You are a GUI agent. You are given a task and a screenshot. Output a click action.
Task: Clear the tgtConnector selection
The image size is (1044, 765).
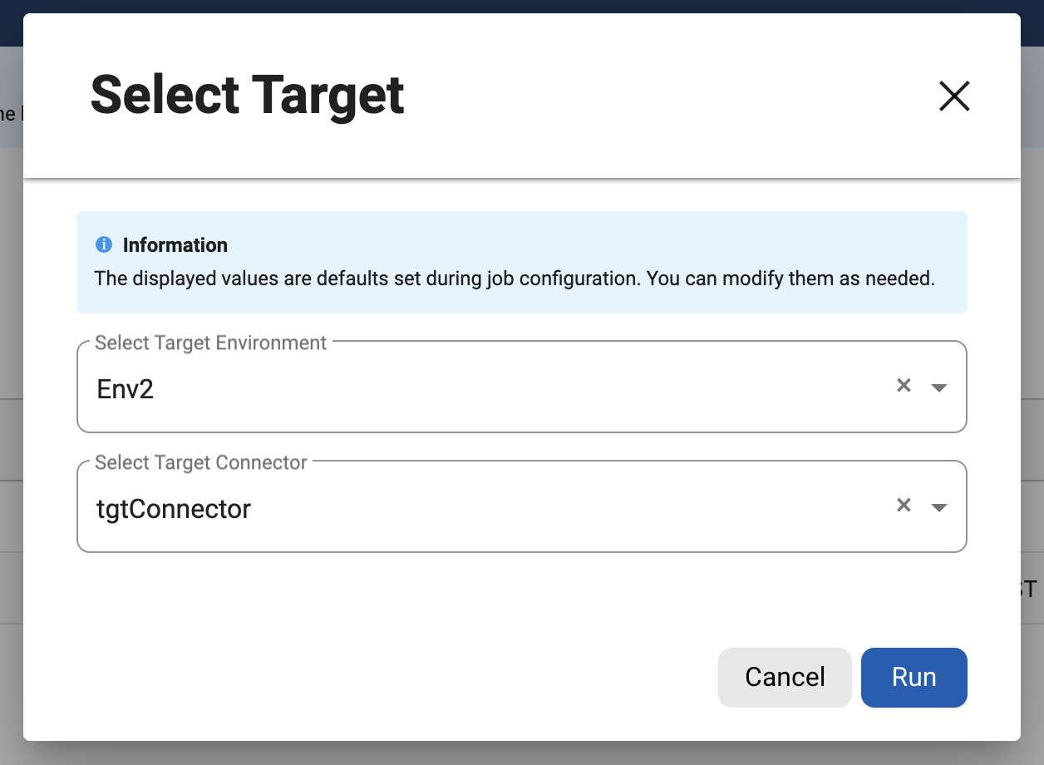coord(904,506)
